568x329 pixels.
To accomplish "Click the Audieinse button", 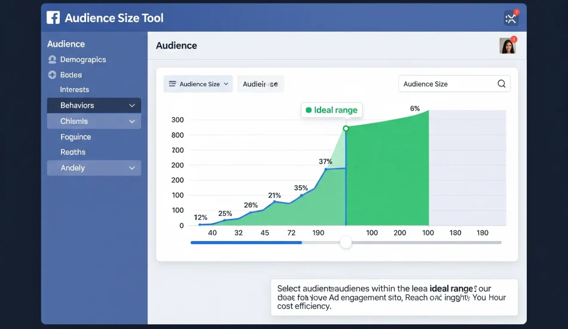I will (x=260, y=84).
